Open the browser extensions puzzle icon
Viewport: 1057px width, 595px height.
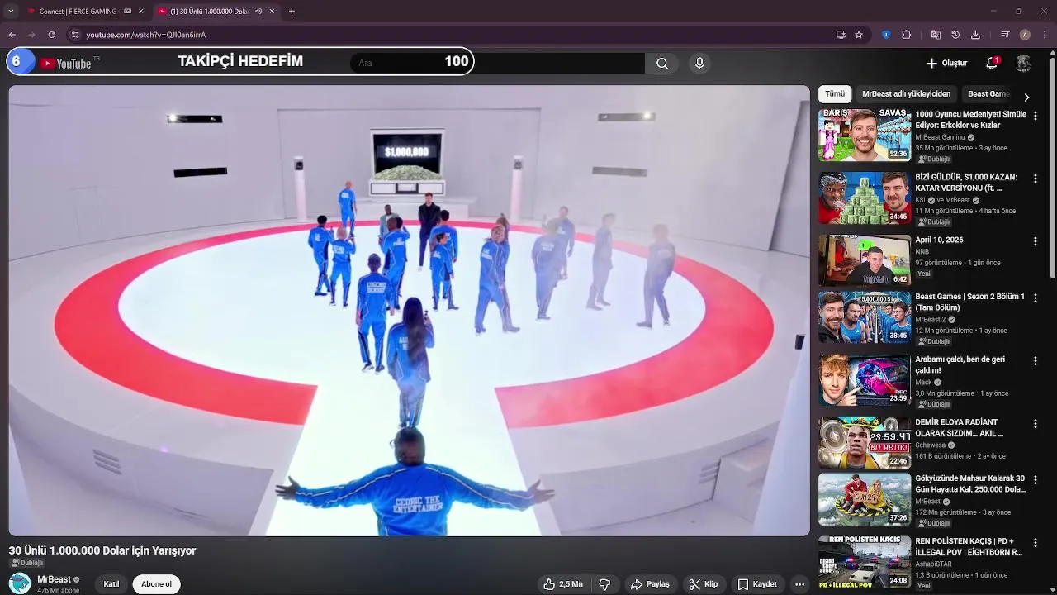coord(906,35)
